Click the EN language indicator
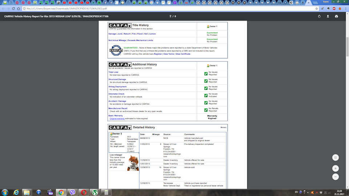This screenshot has height=196, width=349. click(x=296, y=192)
